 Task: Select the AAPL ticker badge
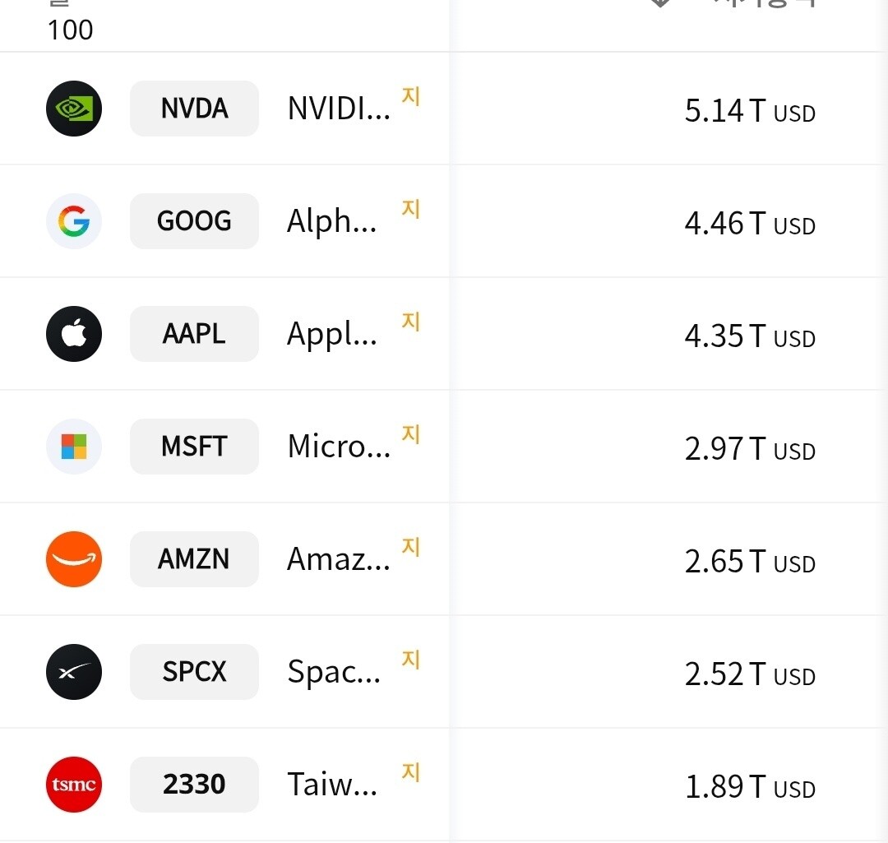tap(194, 334)
